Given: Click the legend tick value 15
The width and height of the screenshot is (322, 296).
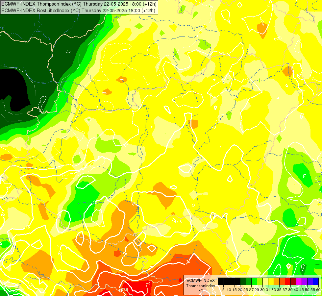Looking at the screenshot, I should click(235, 290).
